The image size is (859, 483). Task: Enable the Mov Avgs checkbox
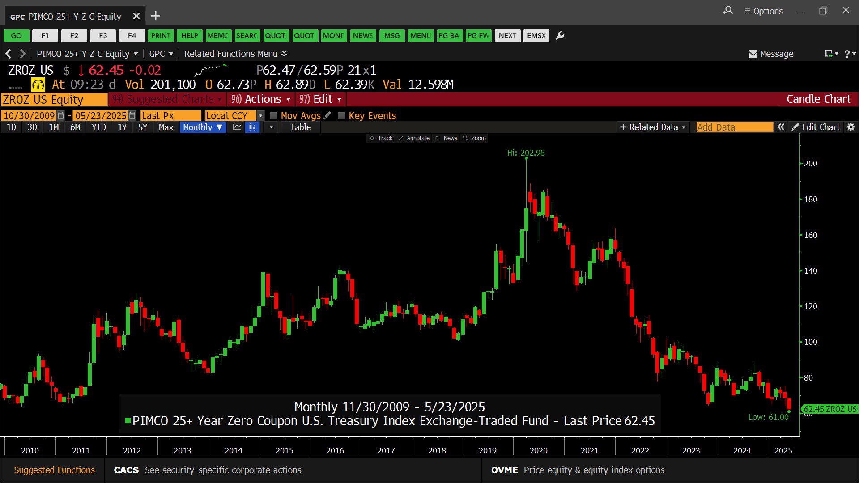[x=274, y=115]
